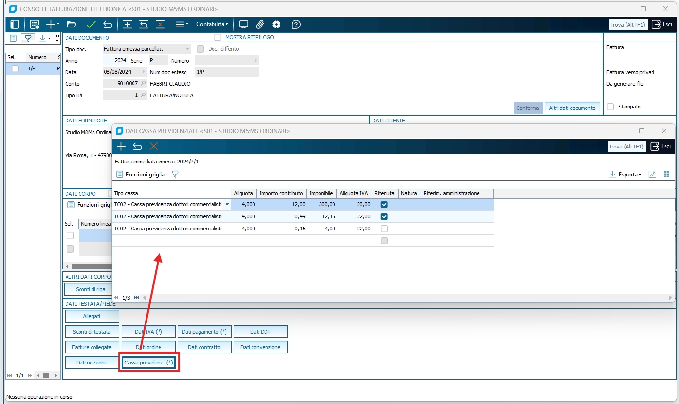Open Dati contratto
The height and width of the screenshot is (404, 679).
point(204,347)
